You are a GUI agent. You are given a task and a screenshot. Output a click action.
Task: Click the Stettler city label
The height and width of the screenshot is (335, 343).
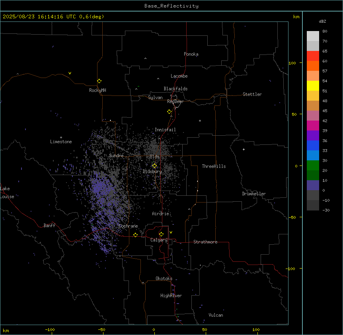252,94
